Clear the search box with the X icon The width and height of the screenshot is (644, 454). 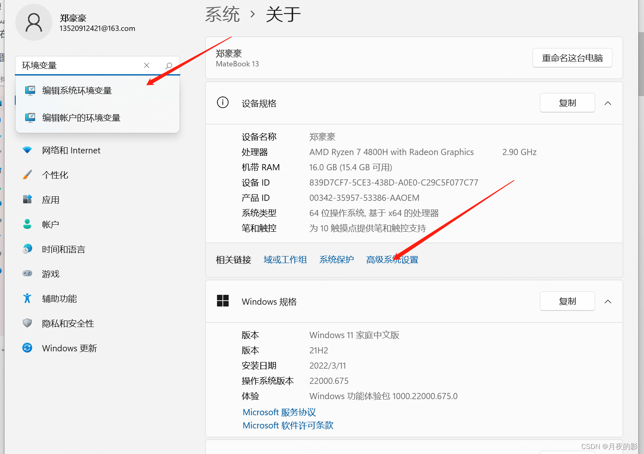click(x=146, y=66)
